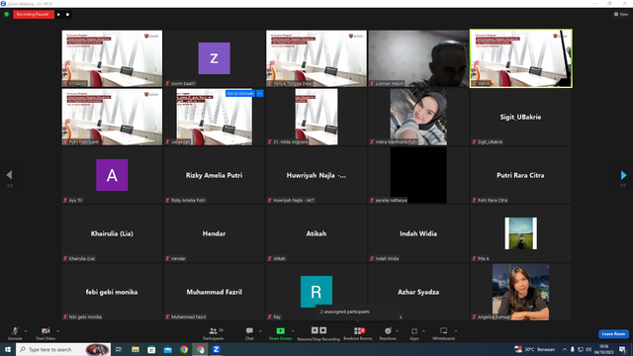Open Microsoft Store from taskbar
Image resolution: width=633 pixels, height=356 pixels.
(x=151, y=349)
